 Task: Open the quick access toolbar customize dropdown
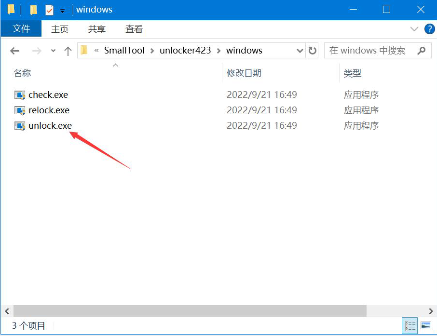click(63, 11)
